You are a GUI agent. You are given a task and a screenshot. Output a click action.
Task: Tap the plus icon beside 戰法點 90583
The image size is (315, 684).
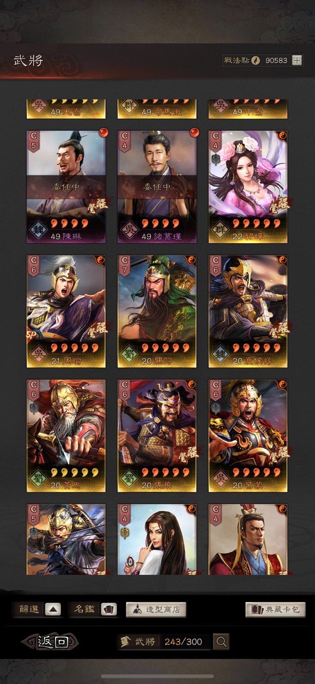click(297, 60)
